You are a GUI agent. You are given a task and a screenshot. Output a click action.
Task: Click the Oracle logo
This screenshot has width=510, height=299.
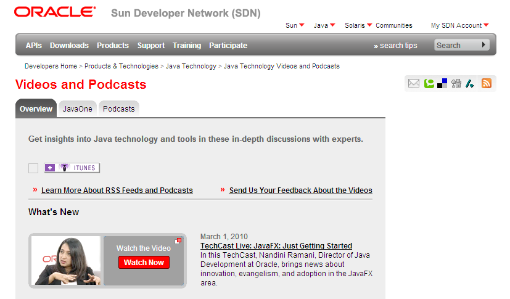point(55,12)
